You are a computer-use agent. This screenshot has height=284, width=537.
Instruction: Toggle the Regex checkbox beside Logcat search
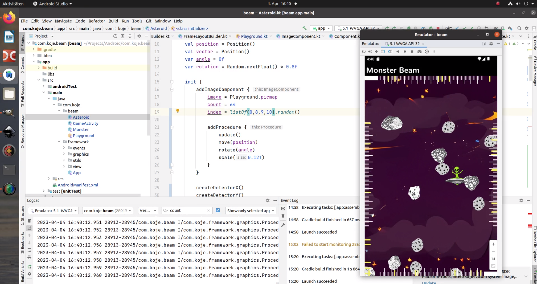(218, 210)
